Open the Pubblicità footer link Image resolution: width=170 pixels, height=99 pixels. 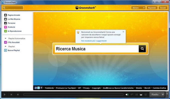(49, 88)
